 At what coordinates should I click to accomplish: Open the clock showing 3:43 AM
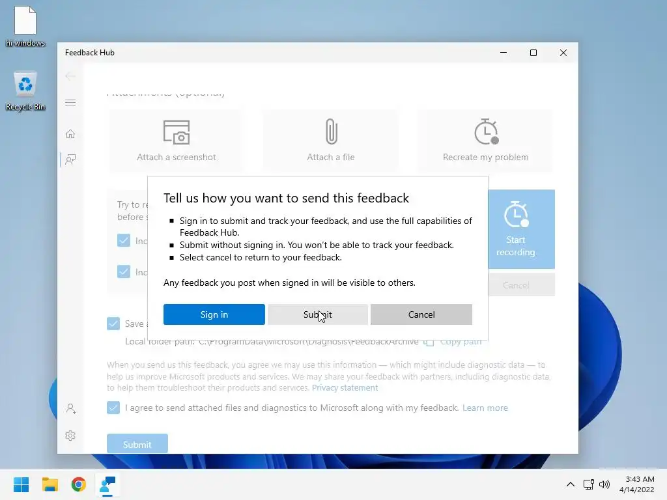(x=637, y=484)
